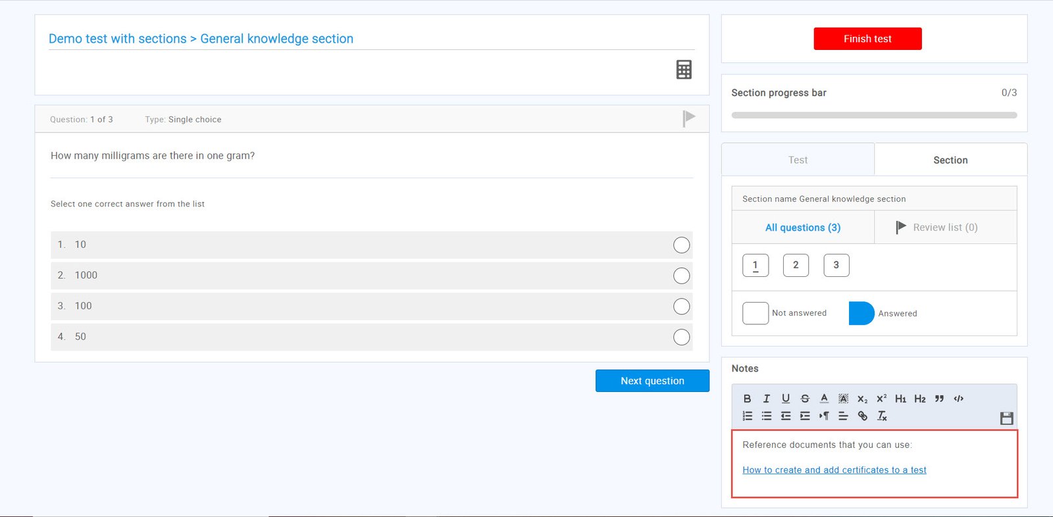The image size is (1053, 517).
Task: Save the notes with the floppy disk icon
Action: click(x=1006, y=418)
